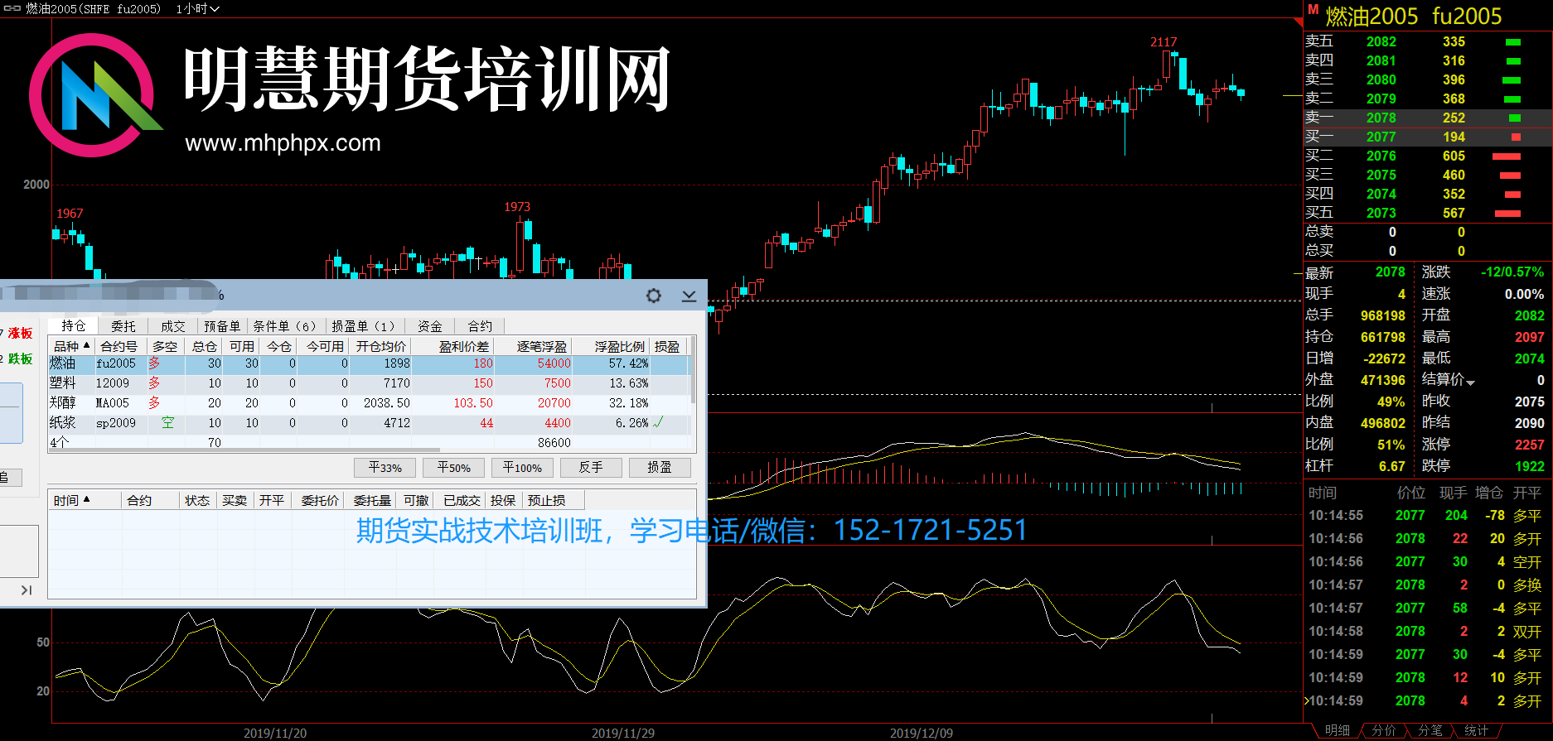Image resolution: width=1553 pixels, height=741 pixels.
Task: Click the jump-to-end arrow at the trade panel's left edge
Action: coord(27,590)
